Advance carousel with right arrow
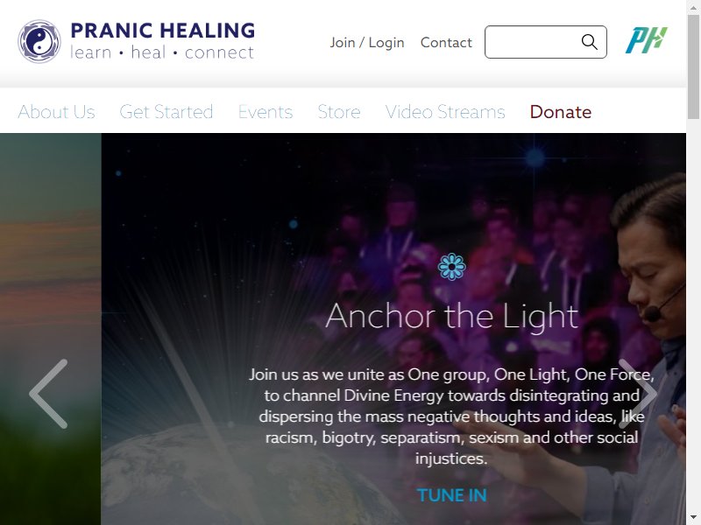The image size is (701, 525). point(638,394)
